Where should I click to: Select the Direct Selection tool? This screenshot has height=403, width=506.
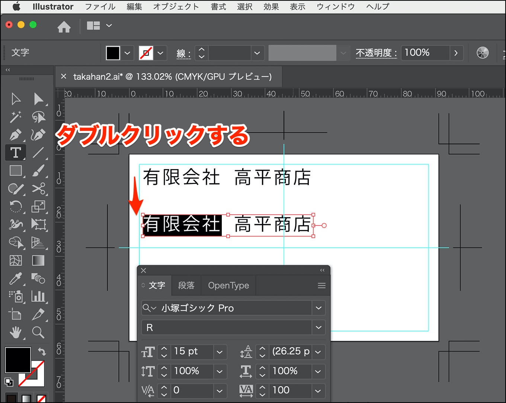coord(38,99)
